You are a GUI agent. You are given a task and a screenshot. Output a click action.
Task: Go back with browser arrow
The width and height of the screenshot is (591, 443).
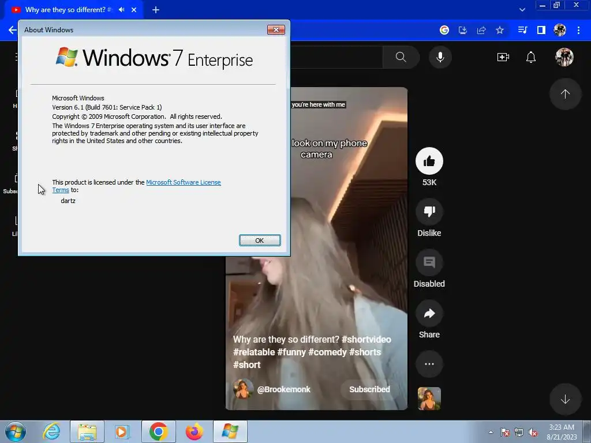(x=12, y=30)
